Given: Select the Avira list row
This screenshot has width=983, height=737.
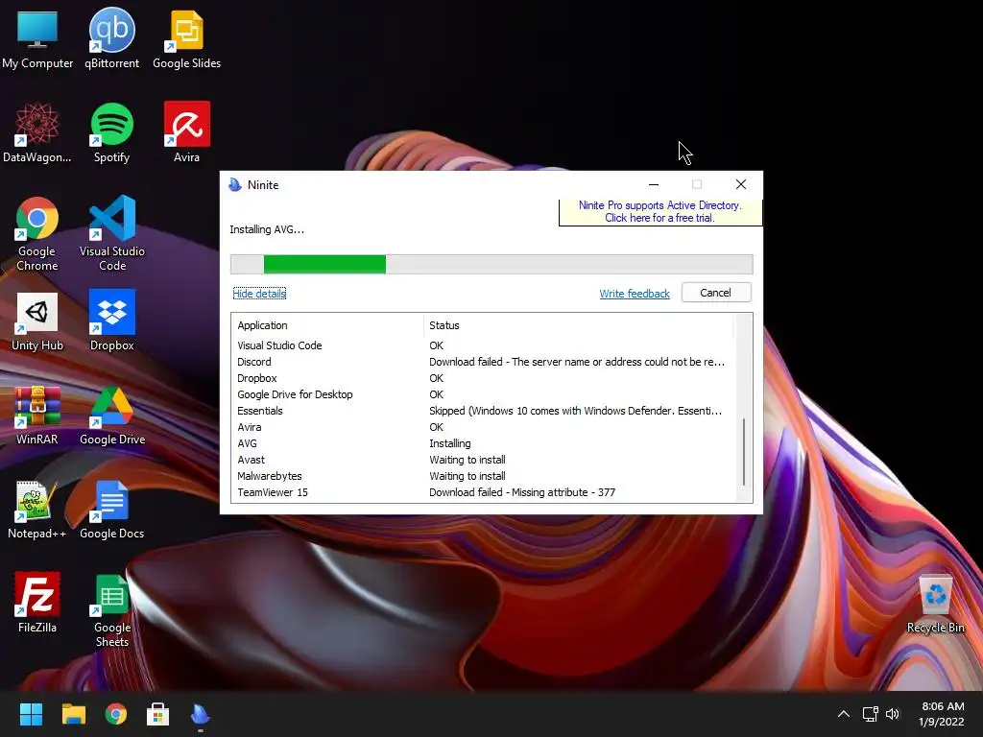Looking at the screenshot, I should coord(483,427).
